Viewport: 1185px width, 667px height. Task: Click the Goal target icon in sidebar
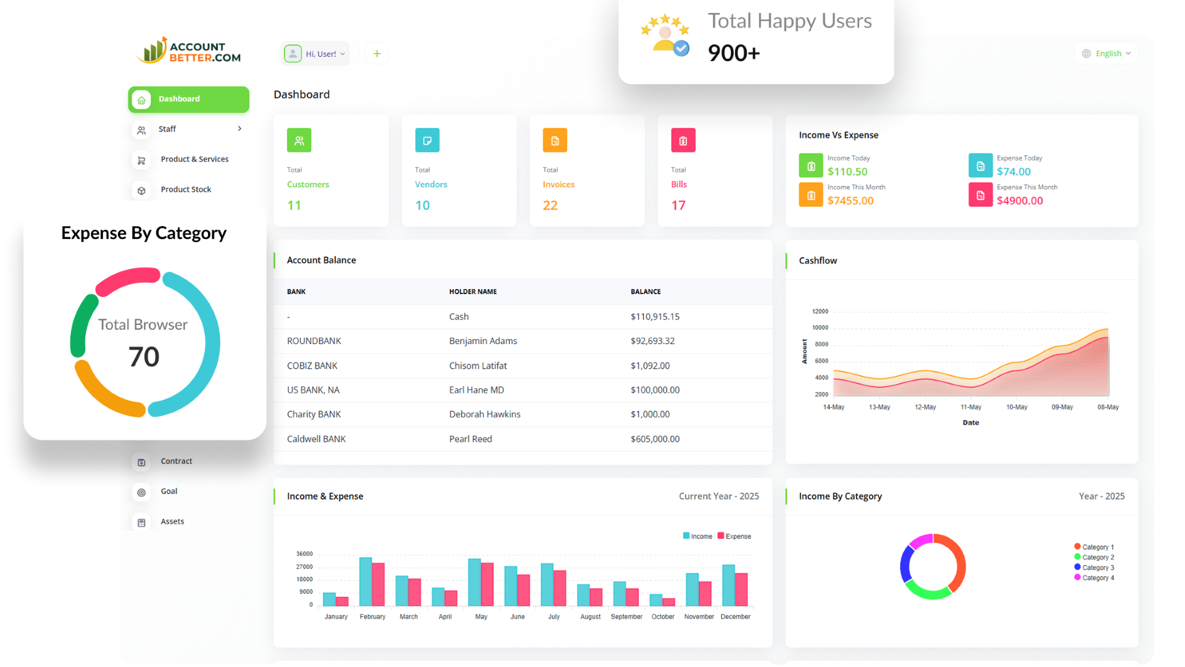[x=141, y=492]
